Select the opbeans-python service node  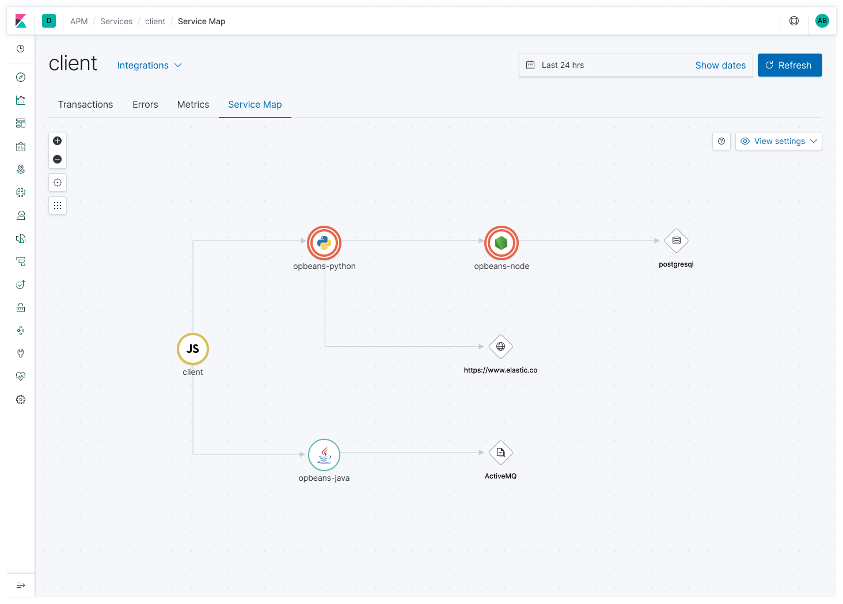pos(324,243)
